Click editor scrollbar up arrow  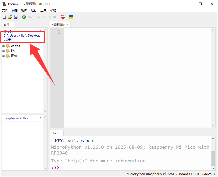pos(213,30)
